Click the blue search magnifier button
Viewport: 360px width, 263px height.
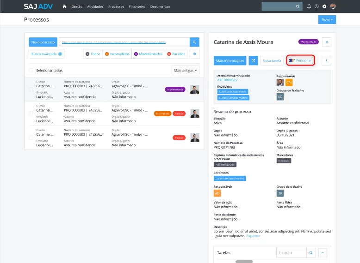[195, 42]
